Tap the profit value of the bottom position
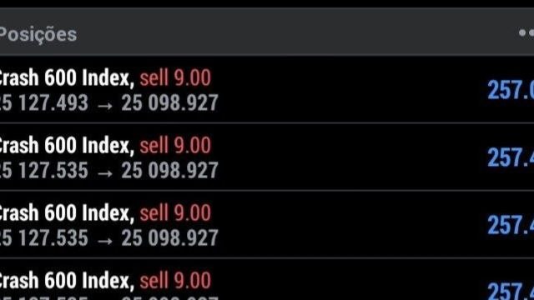534x300 pixels. [511, 291]
